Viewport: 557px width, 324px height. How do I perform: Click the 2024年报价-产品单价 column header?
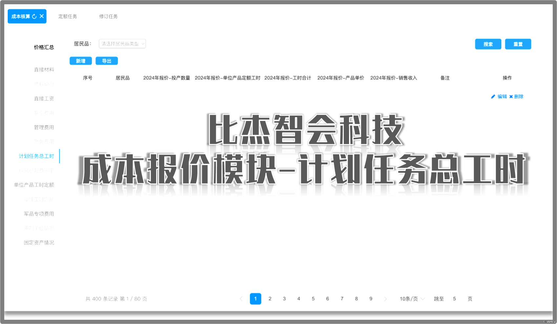tap(340, 78)
